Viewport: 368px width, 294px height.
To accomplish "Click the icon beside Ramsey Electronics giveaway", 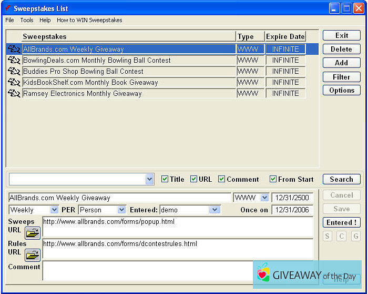I will [x=14, y=93].
